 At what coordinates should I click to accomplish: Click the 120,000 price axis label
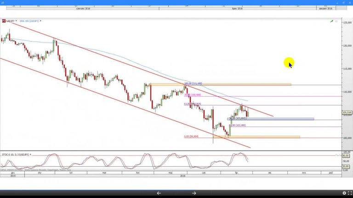click(x=347, y=45)
